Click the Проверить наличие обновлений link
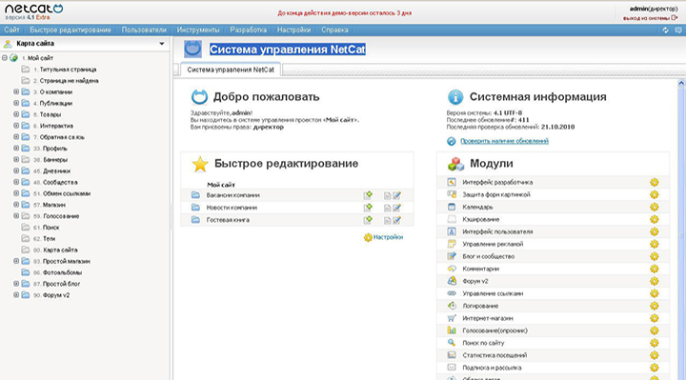This screenshot has height=380, width=686. 504,141
